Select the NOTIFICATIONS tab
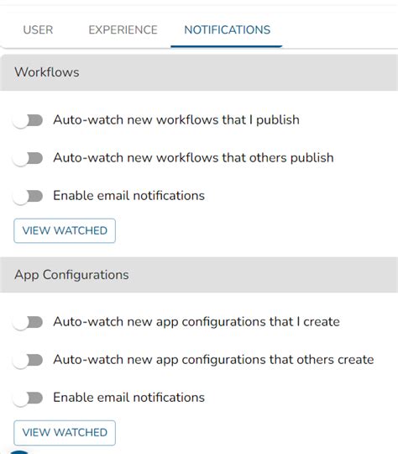This screenshot has height=454, width=398. point(227,29)
